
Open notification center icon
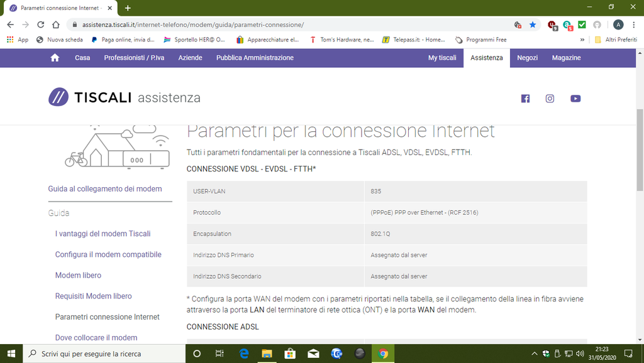point(628,354)
